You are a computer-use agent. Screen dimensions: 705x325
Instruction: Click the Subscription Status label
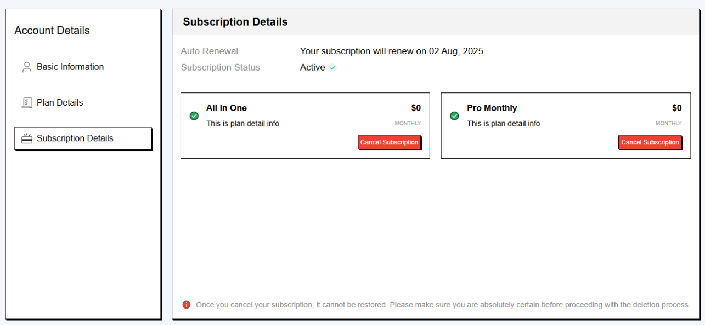coord(221,68)
